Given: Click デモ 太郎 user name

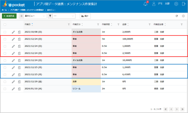Looking at the screenshot, I should pos(164,4).
